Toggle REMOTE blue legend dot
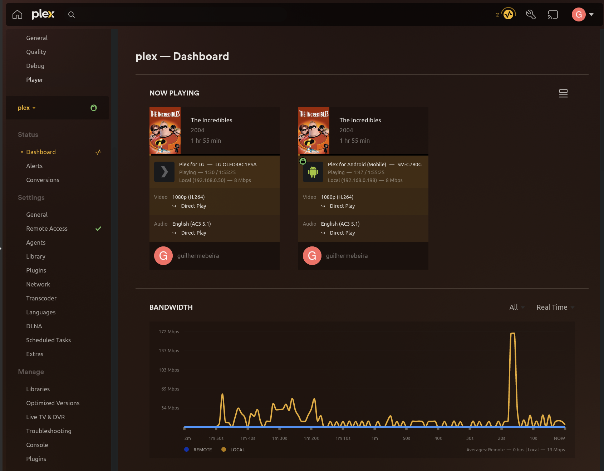 (187, 450)
